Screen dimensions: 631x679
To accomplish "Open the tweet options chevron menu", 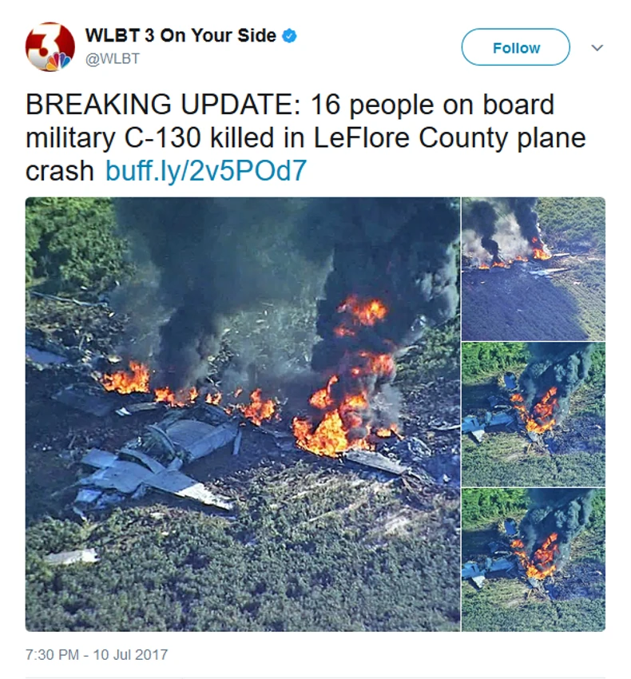I will click(597, 48).
